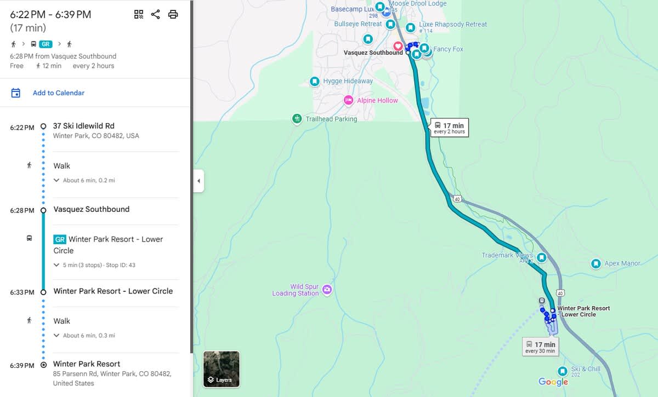Screen dimensions: 658x397
Task: Click the GR bus route badge
Action: click(59, 239)
